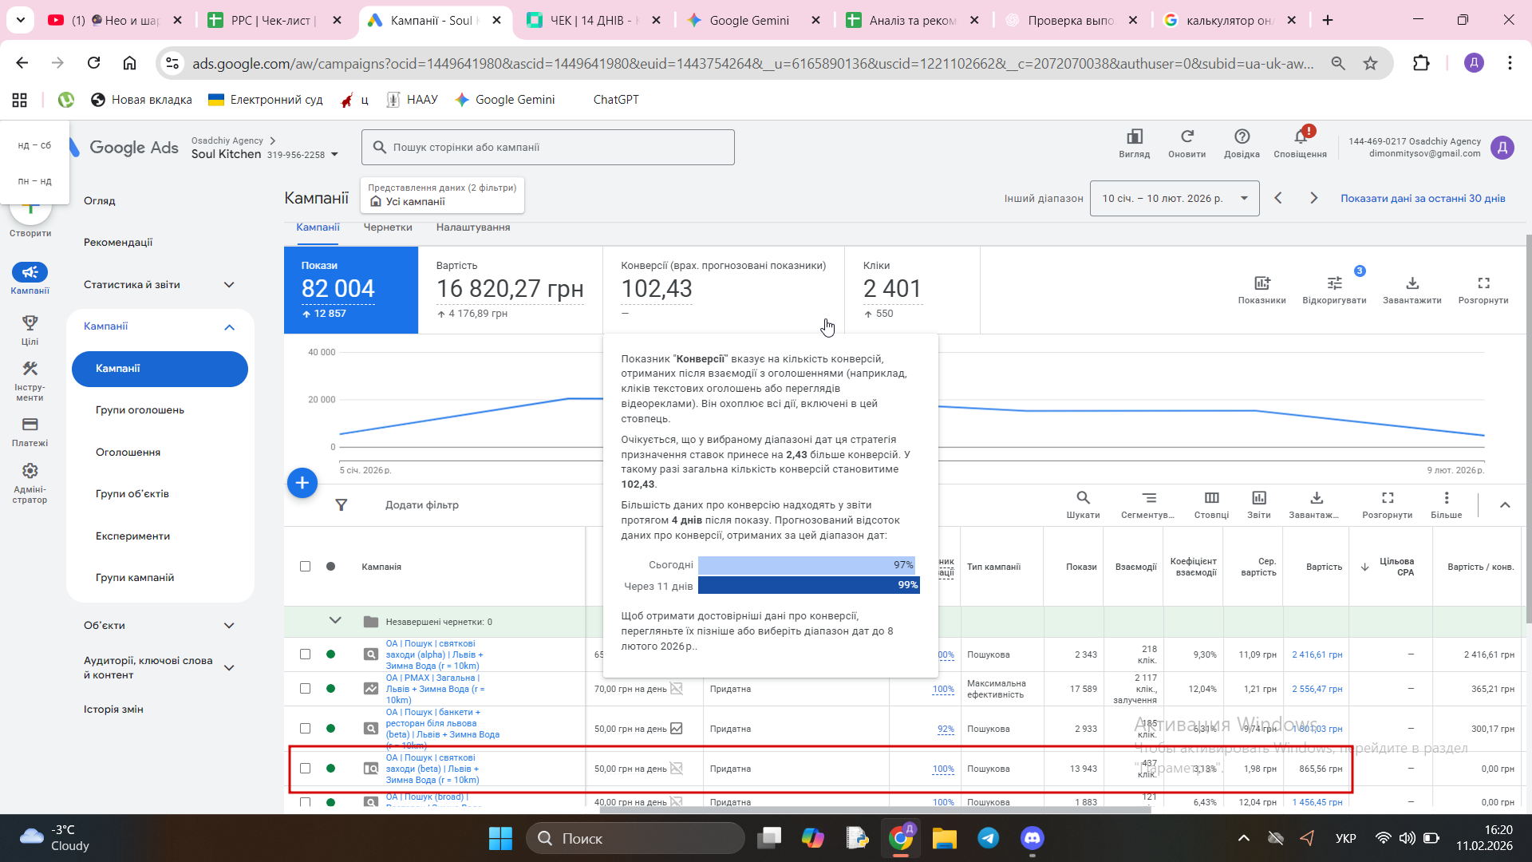Open the Columns icon above the table
The image size is (1532, 862).
tap(1211, 499)
